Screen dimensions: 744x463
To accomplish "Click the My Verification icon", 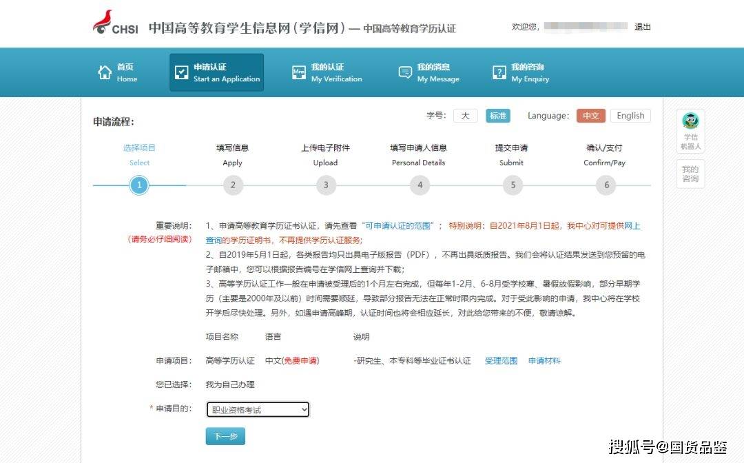I will click(299, 72).
